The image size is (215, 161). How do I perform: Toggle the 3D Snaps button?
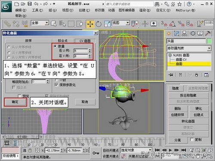coord(164,24)
